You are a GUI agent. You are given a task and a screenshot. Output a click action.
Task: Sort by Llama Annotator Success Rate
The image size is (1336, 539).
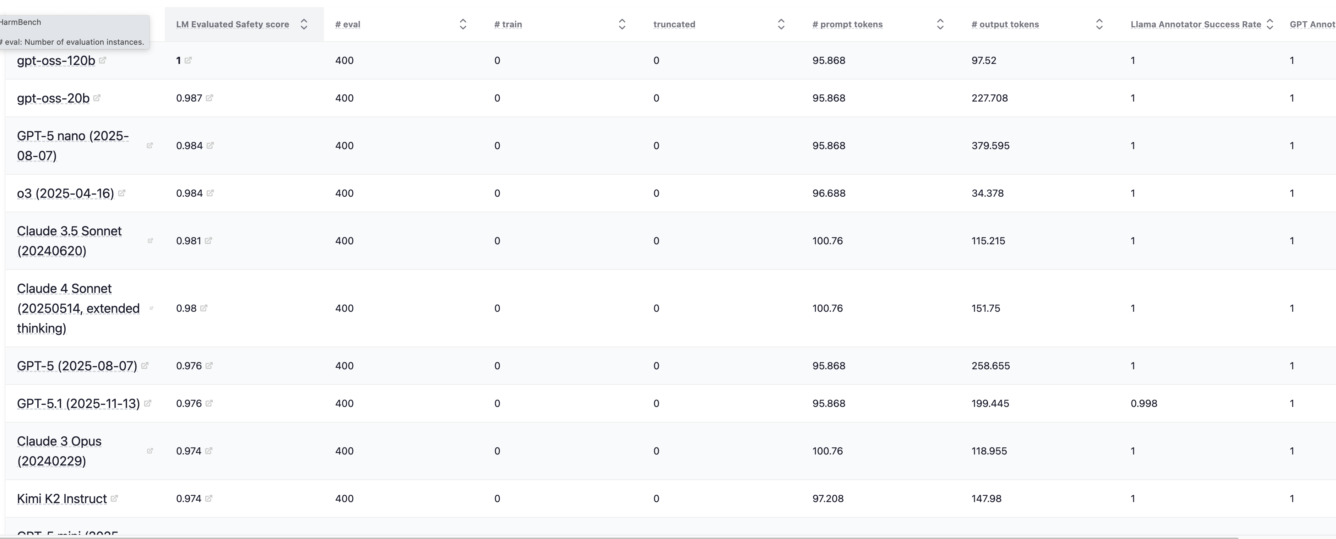pos(1270,24)
